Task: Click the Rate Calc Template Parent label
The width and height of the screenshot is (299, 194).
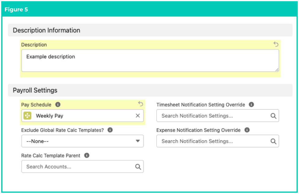Action: (51, 156)
